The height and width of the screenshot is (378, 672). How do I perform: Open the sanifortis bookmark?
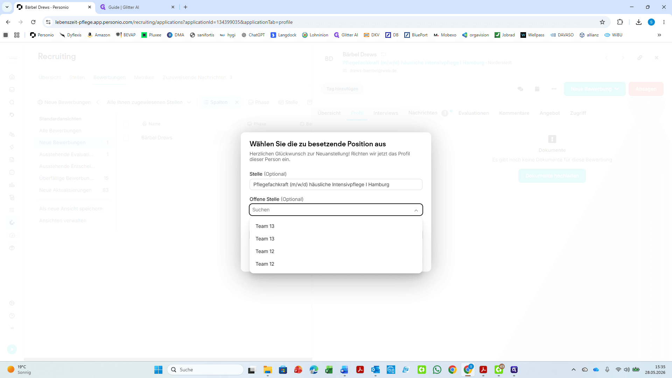(x=202, y=35)
